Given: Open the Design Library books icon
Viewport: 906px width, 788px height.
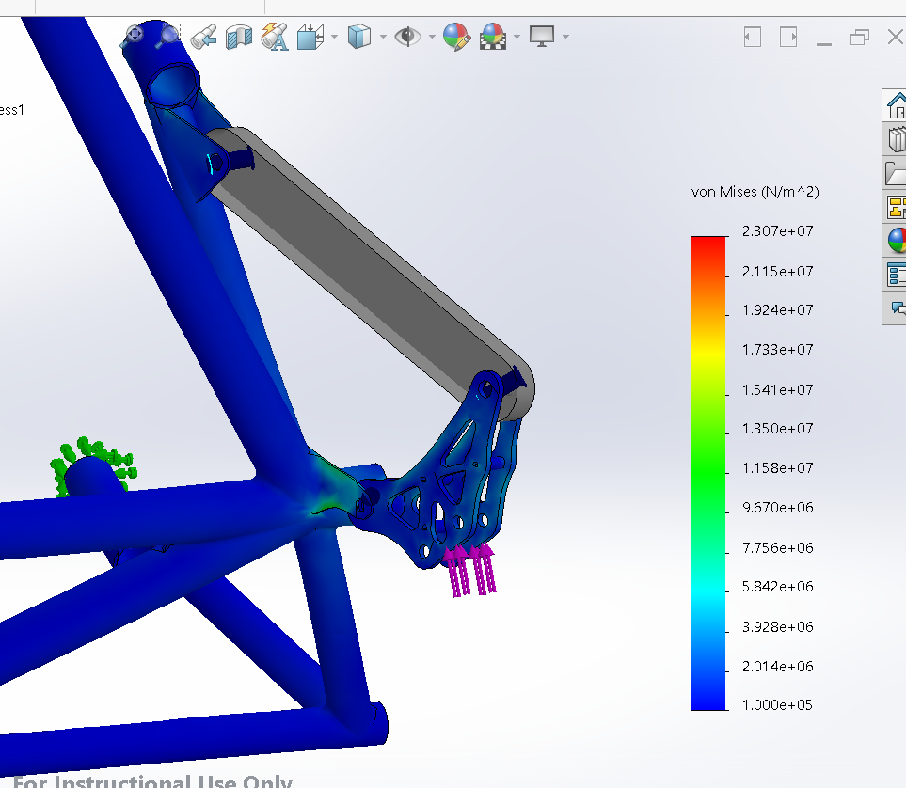Looking at the screenshot, I should click(x=896, y=140).
